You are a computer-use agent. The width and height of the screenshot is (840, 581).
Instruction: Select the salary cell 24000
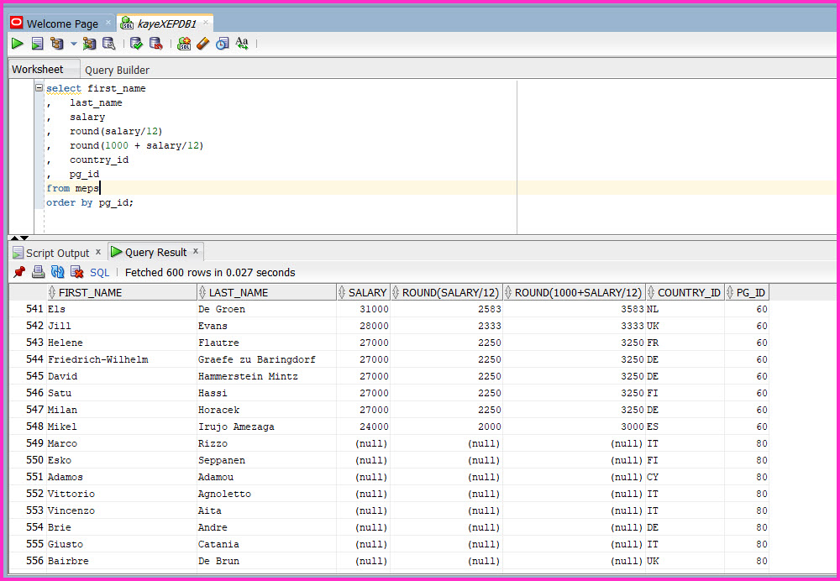(x=364, y=427)
